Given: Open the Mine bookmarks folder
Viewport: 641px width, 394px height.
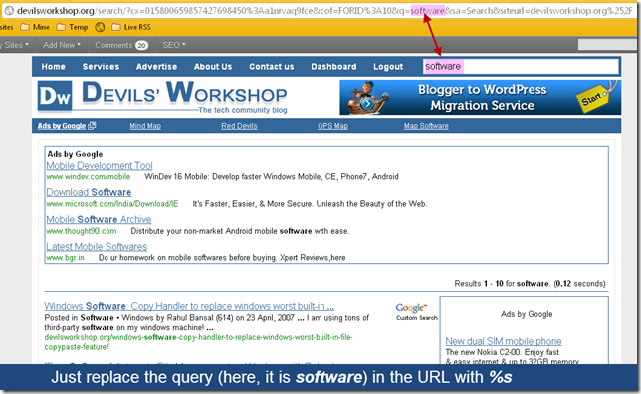Looking at the screenshot, I should tap(35, 27).
